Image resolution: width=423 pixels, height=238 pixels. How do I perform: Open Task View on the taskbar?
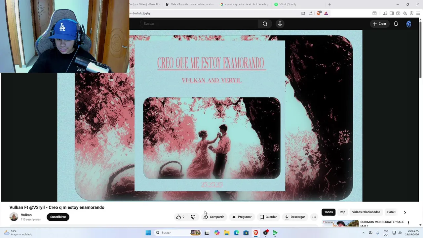point(207,233)
